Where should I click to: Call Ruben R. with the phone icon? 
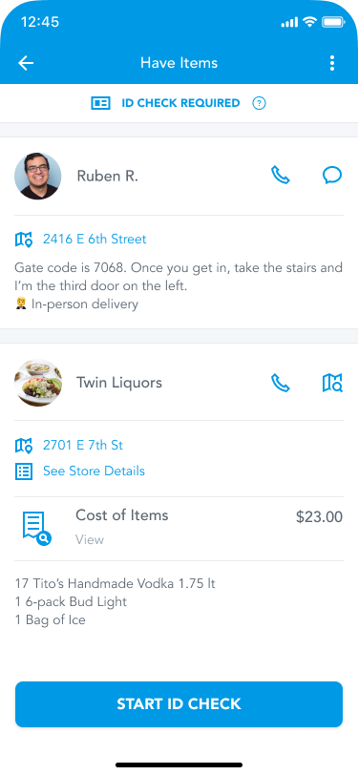[281, 176]
